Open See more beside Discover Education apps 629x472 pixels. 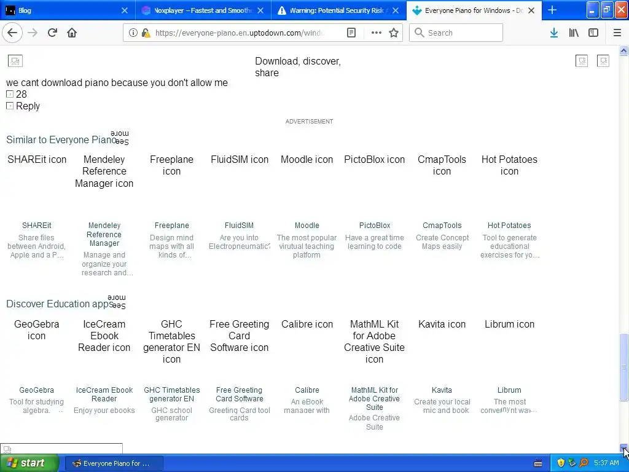click(116, 301)
